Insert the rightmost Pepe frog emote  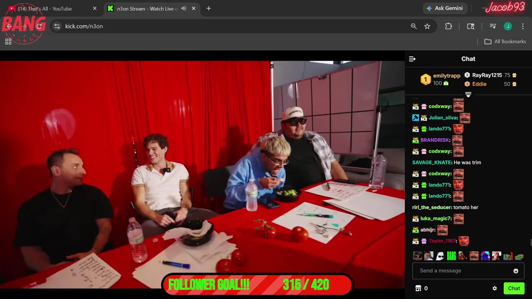pyautogui.click(x=519, y=256)
